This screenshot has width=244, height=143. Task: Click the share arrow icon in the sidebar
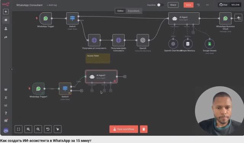(x=6, y=37)
